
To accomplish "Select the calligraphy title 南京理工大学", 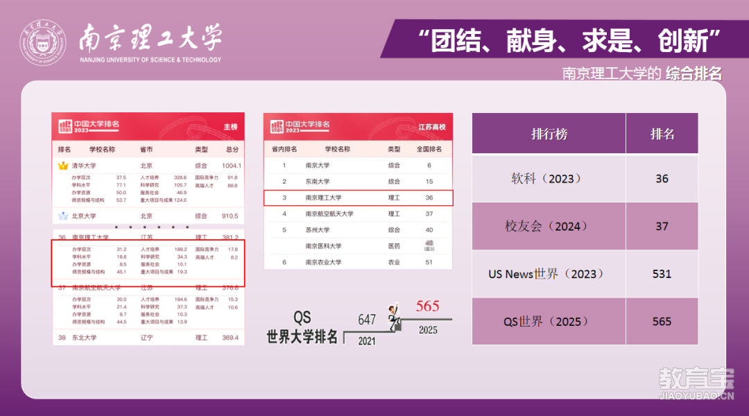I will tap(150, 37).
